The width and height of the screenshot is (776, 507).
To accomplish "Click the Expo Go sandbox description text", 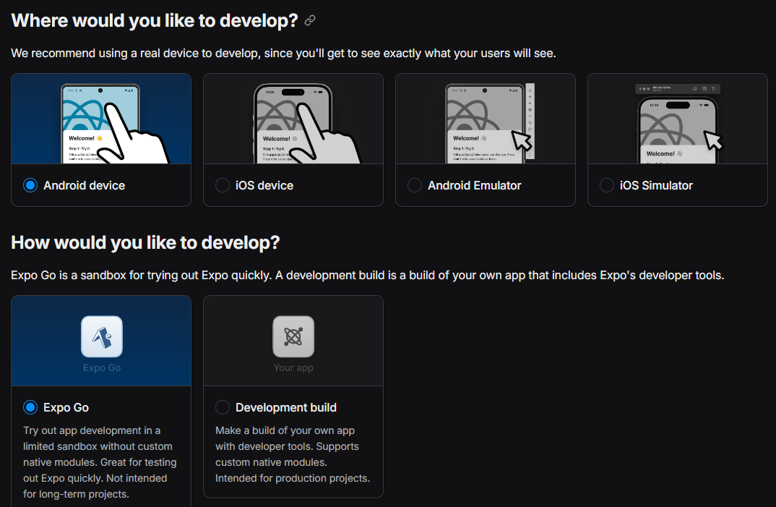I will pyautogui.click(x=100, y=462).
